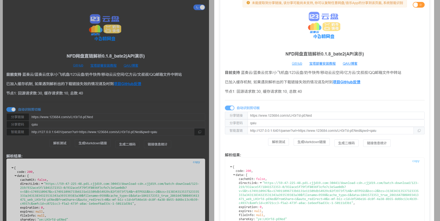
Task: Click the 奶牛快传 logo in the light panel
Action: click(331, 27)
